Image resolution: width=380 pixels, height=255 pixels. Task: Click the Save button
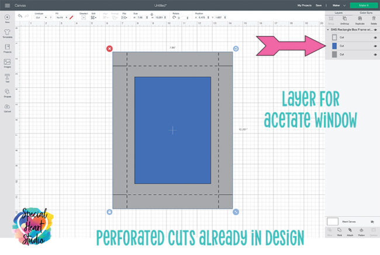[x=319, y=5]
